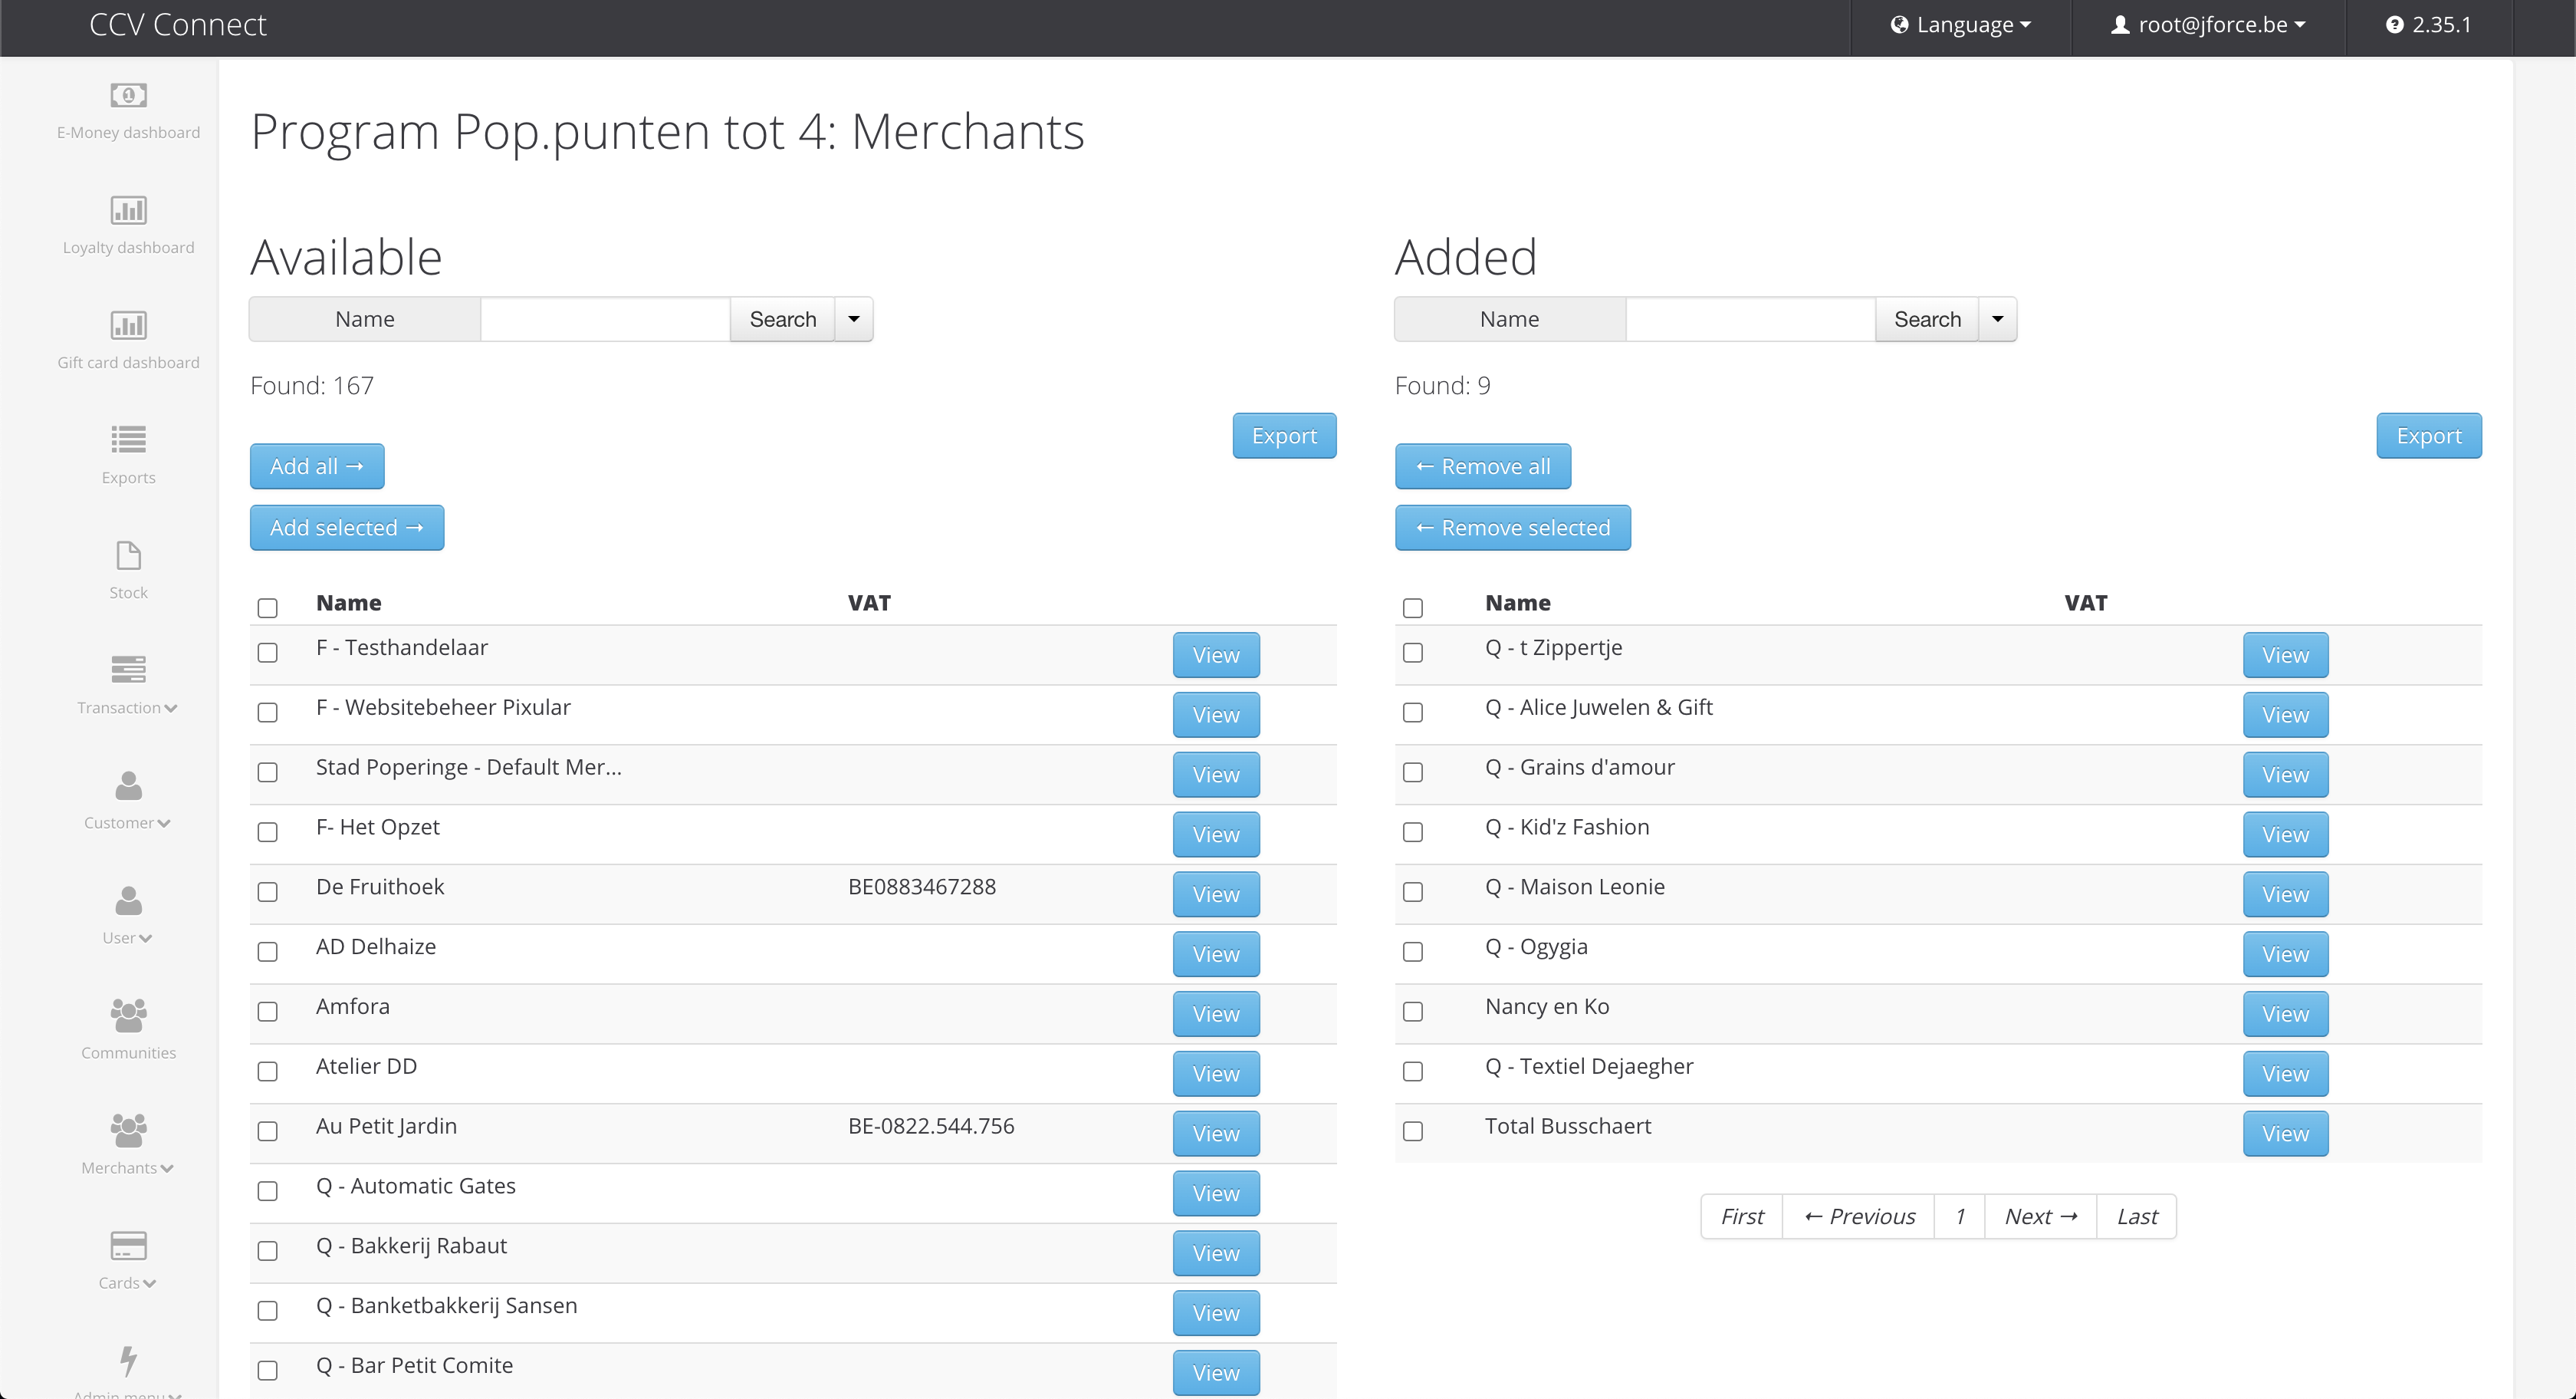2576x1399 pixels.
Task: Open the E-Money dashboard icon
Action: point(128,95)
